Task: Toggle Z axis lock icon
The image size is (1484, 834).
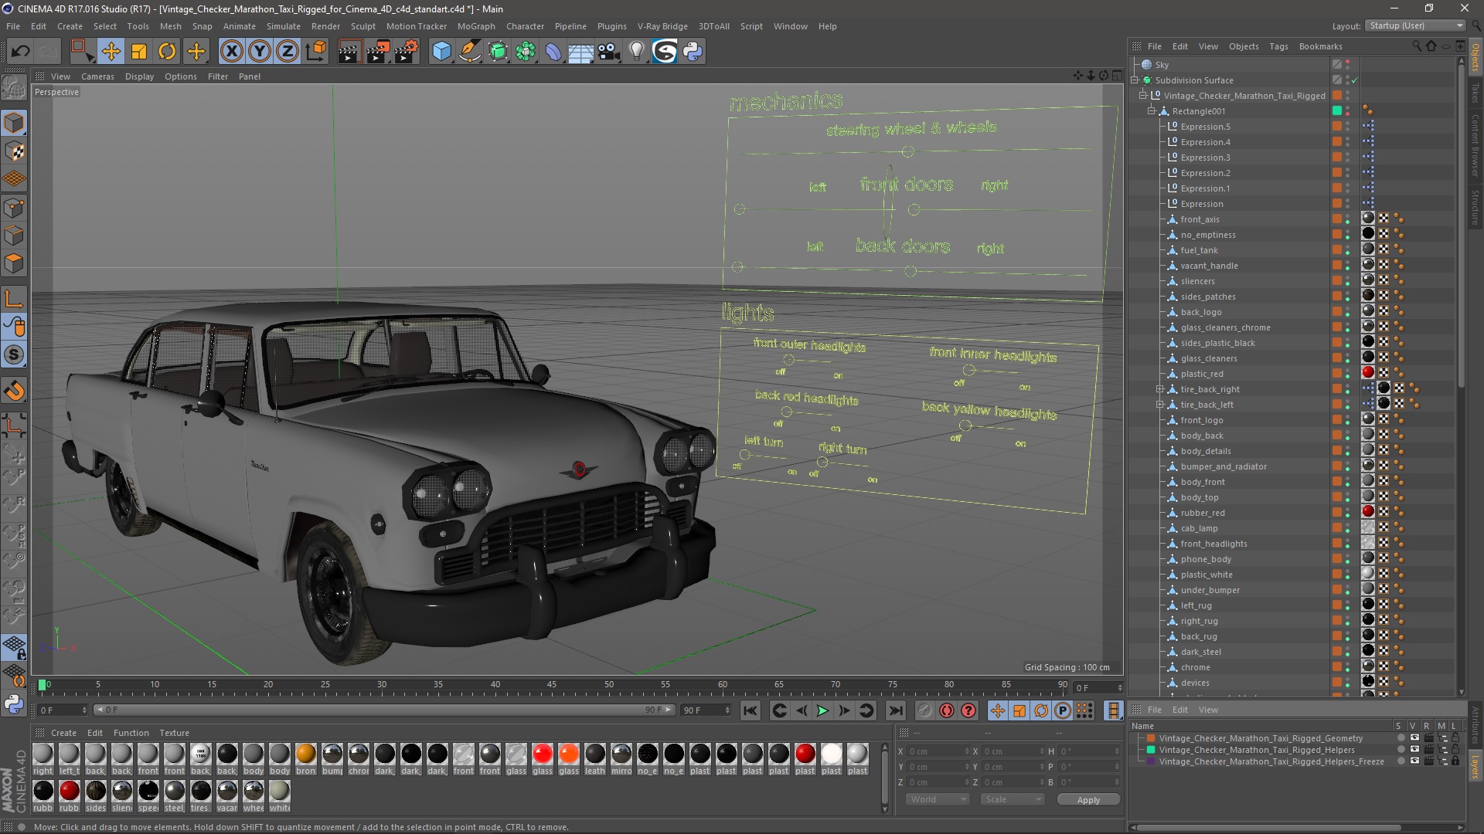Action: pyautogui.click(x=288, y=52)
